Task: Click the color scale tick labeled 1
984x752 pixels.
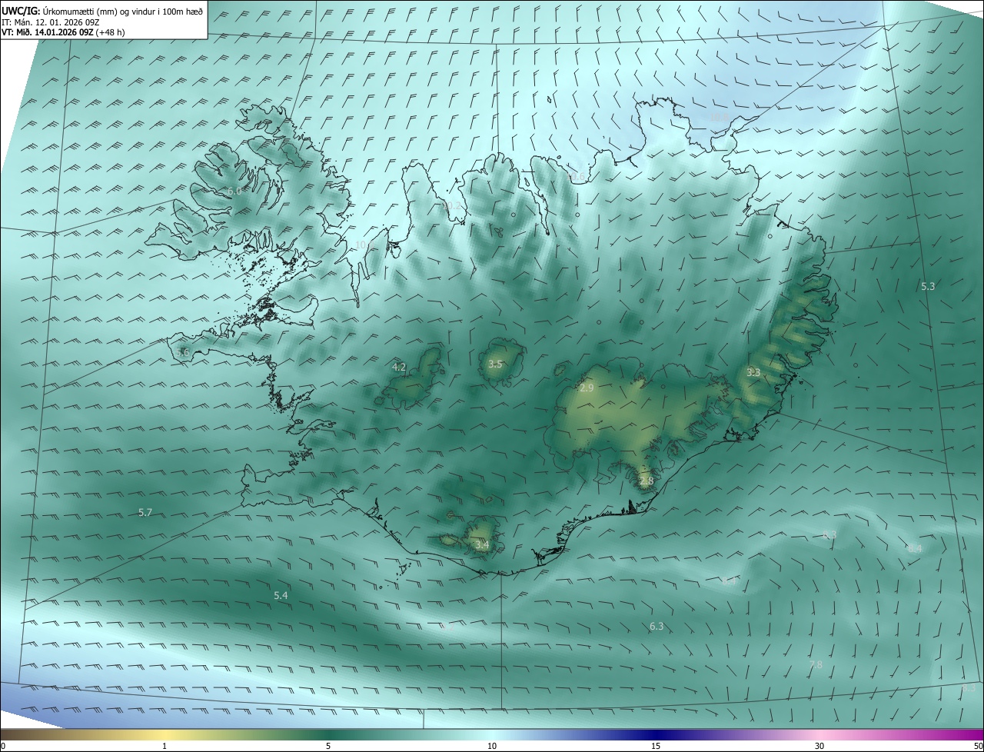Action: [165, 747]
